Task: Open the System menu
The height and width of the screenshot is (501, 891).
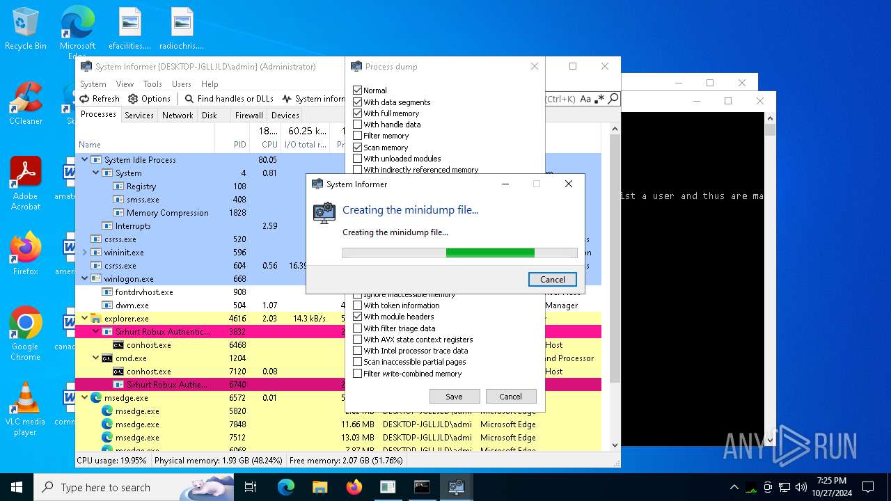Action: (x=93, y=83)
